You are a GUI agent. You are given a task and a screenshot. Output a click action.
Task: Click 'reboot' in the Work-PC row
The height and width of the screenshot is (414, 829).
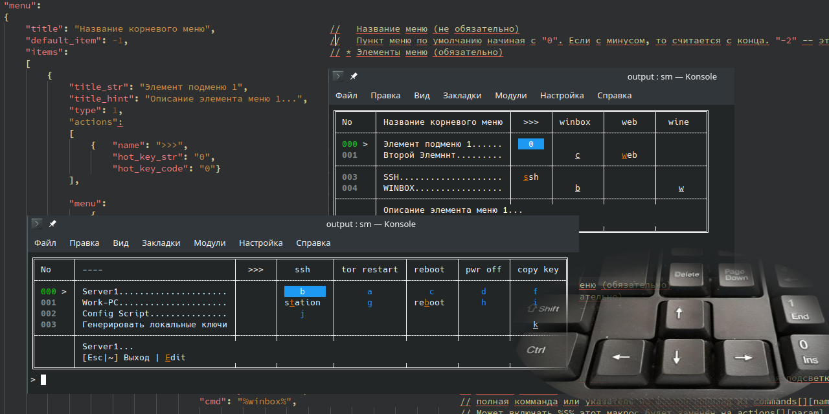click(429, 303)
